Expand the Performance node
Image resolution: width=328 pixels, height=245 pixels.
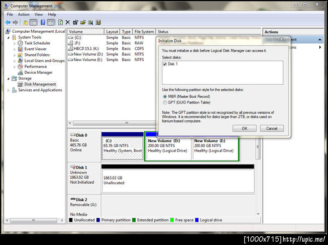click(x=14, y=67)
